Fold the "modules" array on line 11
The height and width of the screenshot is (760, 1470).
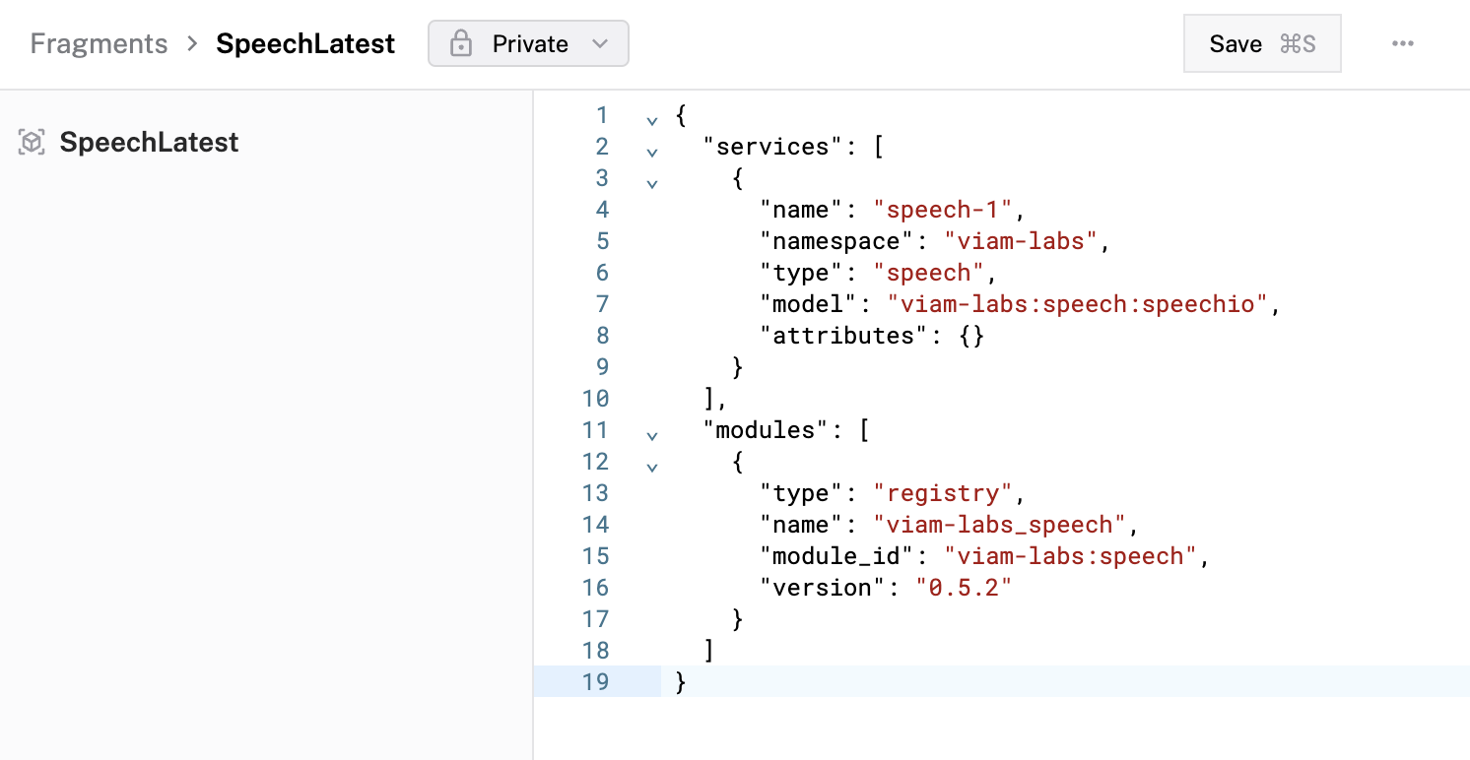[651, 435]
